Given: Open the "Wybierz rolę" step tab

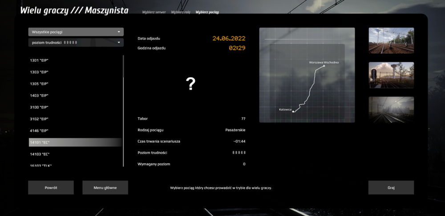Looking at the screenshot, I should pos(181,12).
